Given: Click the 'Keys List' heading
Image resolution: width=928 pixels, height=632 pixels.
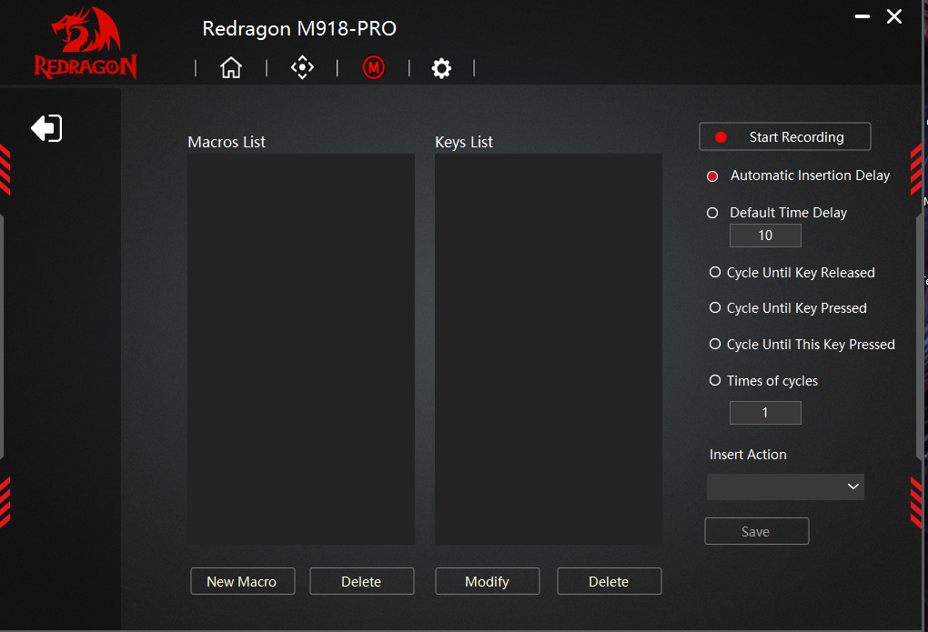Looking at the screenshot, I should coord(464,142).
